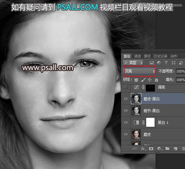This screenshot has width=185, height=169.
Task: Click the lock all padlock icon
Action: [x=156, y=80]
